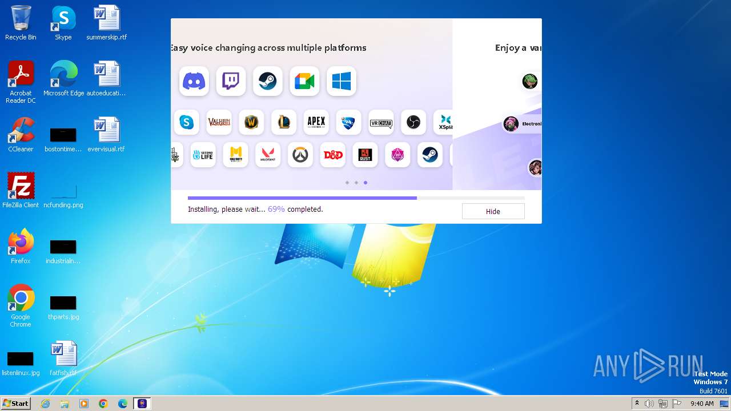
Task: Select the summerskip.rtf desktop file
Action: coord(107,23)
